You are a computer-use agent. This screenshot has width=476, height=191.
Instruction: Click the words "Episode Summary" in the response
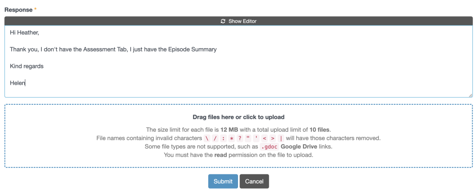(194, 49)
